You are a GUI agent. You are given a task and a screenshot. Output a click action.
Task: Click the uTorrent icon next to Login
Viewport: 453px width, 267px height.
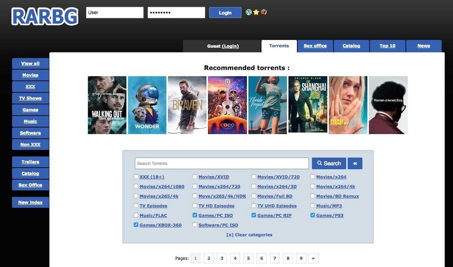[249, 12]
